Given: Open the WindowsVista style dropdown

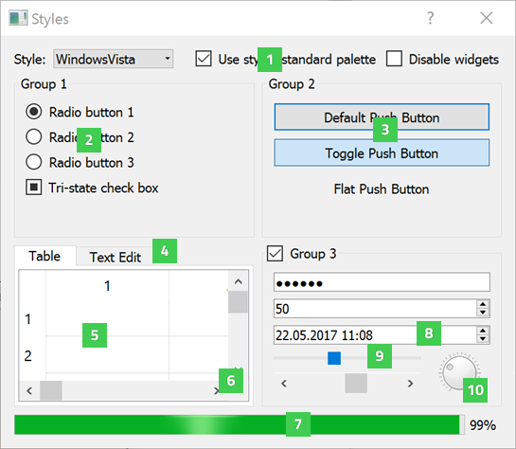Looking at the screenshot, I should (x=114, y=60).
